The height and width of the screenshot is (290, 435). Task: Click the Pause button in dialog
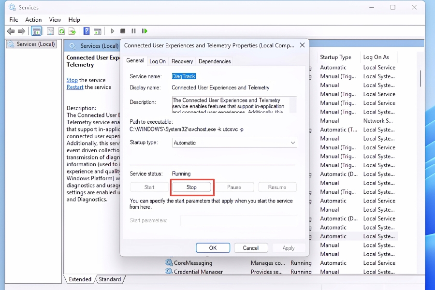[x=234, y=188]
